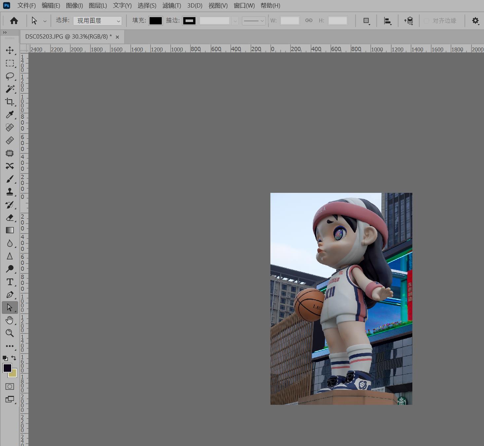Select the Gradient tool
484x446 pixels.
click(10, 230)
